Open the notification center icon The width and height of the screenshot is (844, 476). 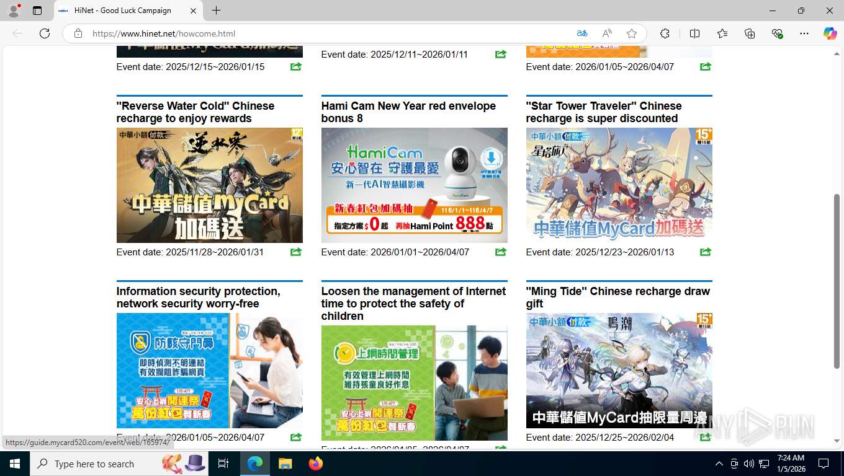[824, 464]
